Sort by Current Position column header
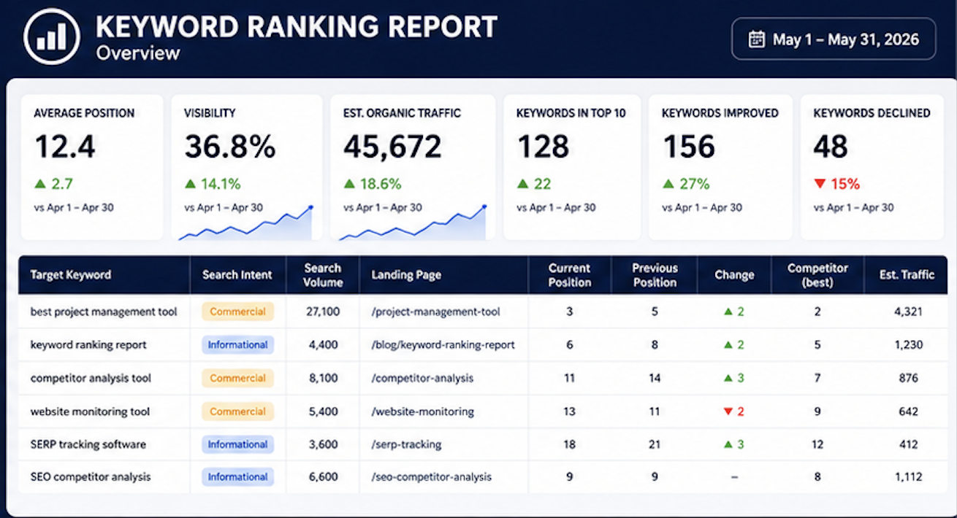 (570, 275)
